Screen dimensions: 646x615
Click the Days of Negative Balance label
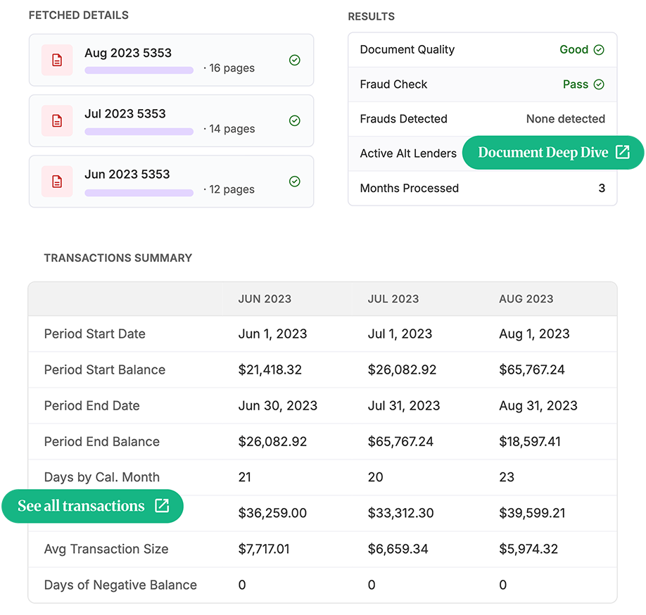tap(120, 585)
